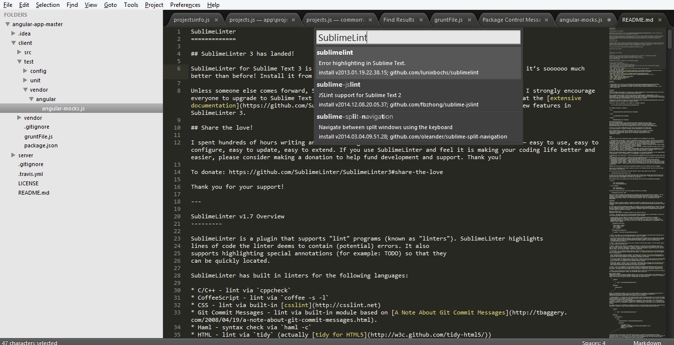This screenshot has height=345, width=674.
Task: Open package.json from the sidebar
Action: [41, 146]
